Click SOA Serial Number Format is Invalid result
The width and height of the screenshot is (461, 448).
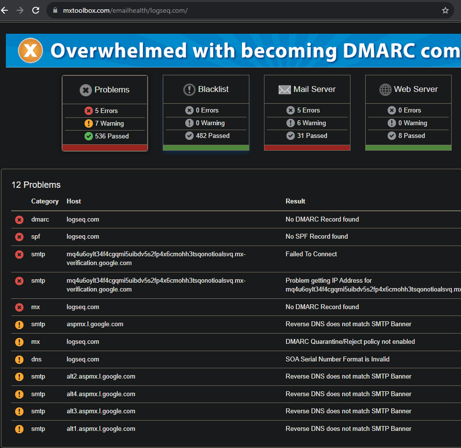coord(337,359)
